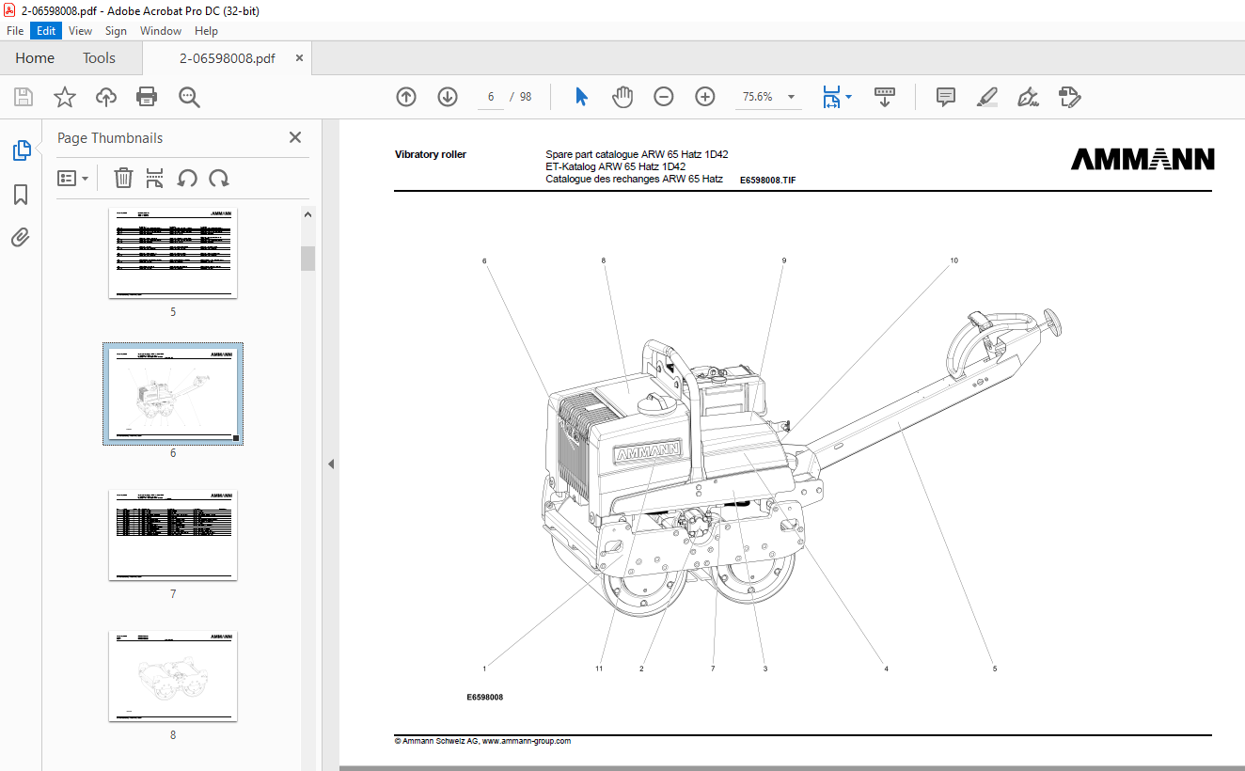
Task: Select the 2-06598008.pdf document tab
Action: (x=227, y=58)
